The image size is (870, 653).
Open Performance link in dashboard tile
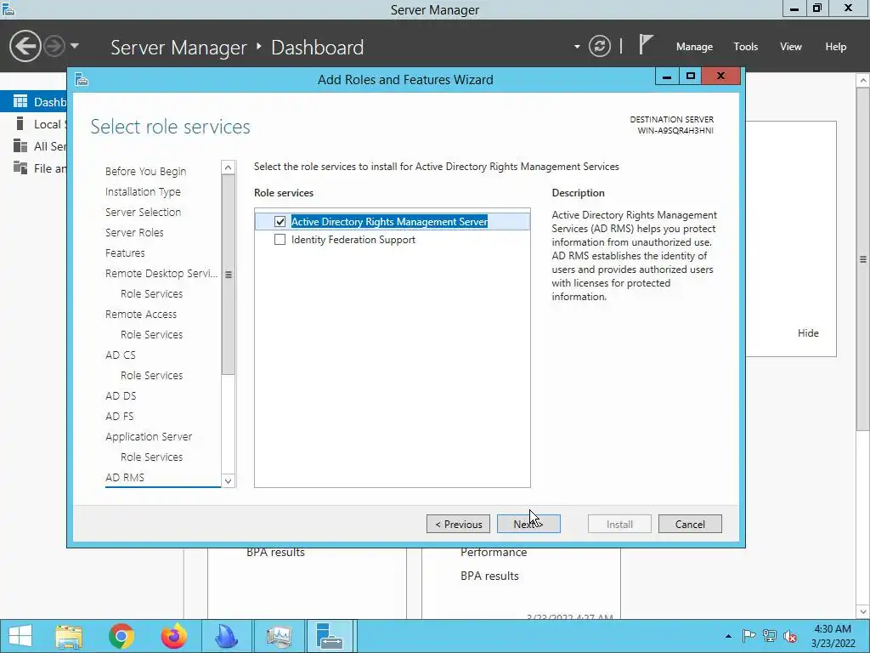coord(494,553)
